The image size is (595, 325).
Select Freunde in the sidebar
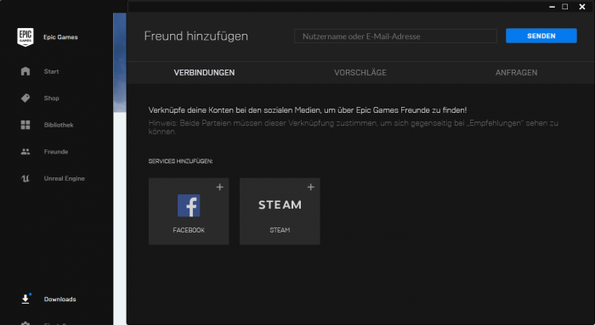56,152
